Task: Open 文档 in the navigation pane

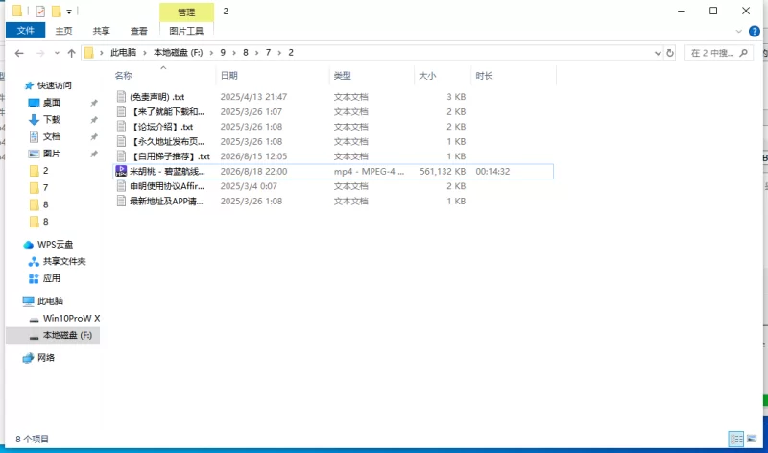Action: [x=51, y=136]
